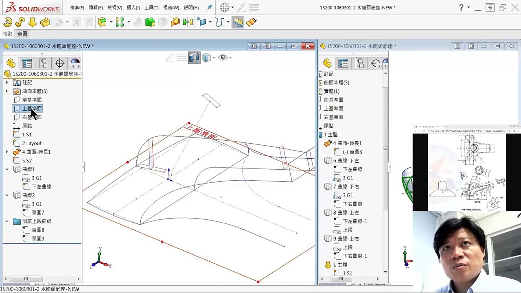Toggle Section View in the viewport toolbar

click(x=194, y=58)
